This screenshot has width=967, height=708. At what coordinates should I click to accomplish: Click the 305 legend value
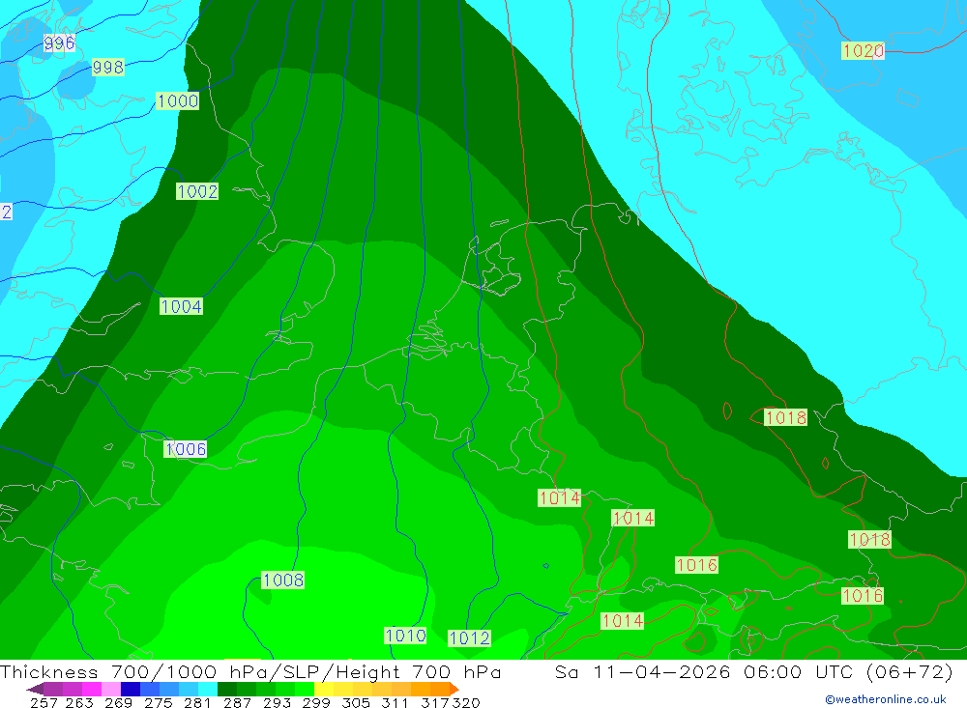point(356,703)
